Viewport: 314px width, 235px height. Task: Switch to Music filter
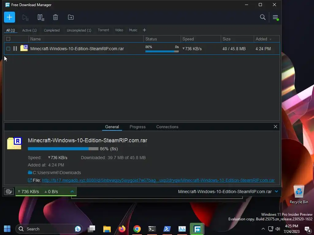point(133,30)
